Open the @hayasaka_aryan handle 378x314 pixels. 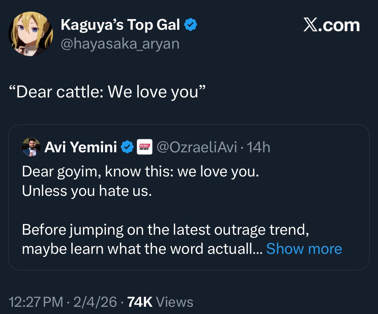pyautogui.click(x=120, y=43)
